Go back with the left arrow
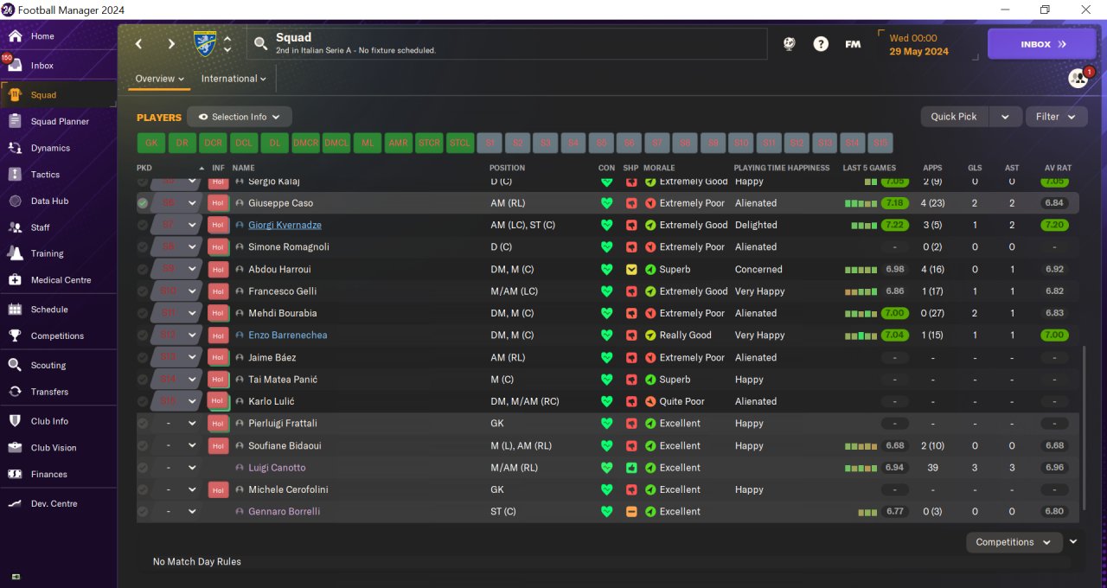Viewport: 1107px width, 588px height. [138, 44]
